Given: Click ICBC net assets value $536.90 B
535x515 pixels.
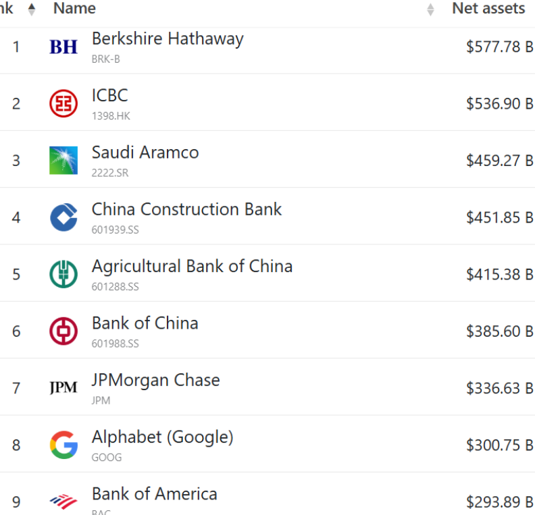Looking at the screenshot, I should (x=499, y=103).
